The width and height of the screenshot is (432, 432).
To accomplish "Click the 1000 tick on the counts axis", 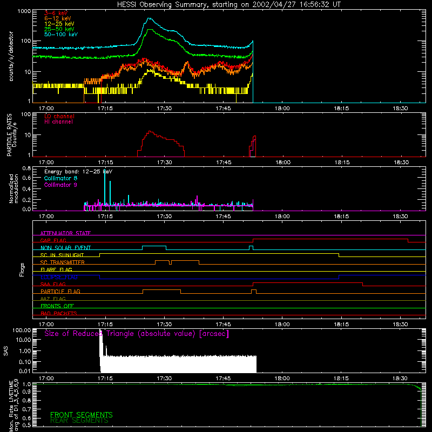I will coord(24,11).
